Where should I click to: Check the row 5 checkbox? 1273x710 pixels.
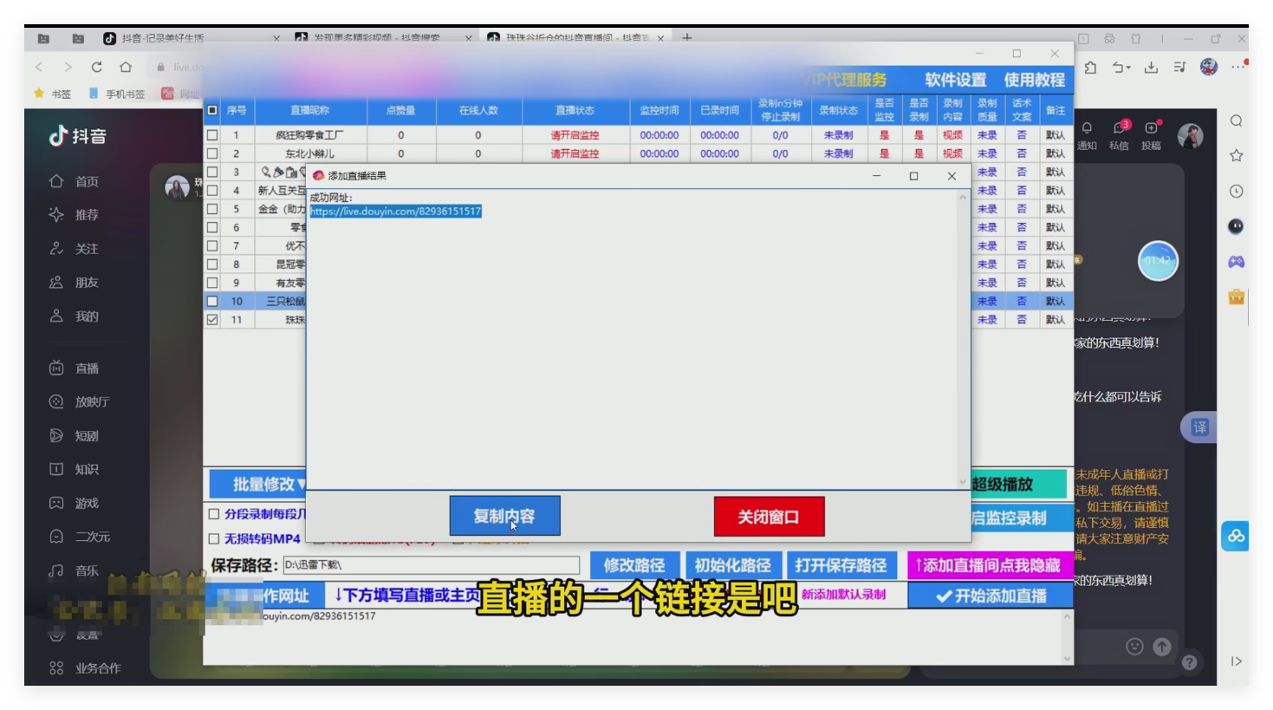click(x=212, y=209)
